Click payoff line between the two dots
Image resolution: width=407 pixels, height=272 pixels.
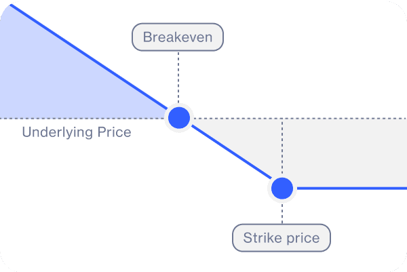[x=231, y=153]
